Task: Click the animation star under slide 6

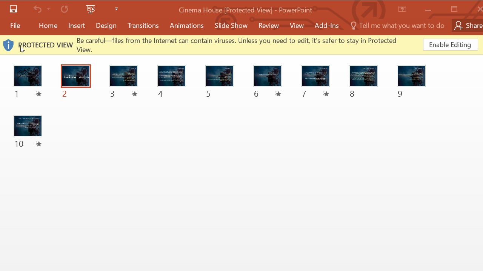Action: [x=278, y=94]
